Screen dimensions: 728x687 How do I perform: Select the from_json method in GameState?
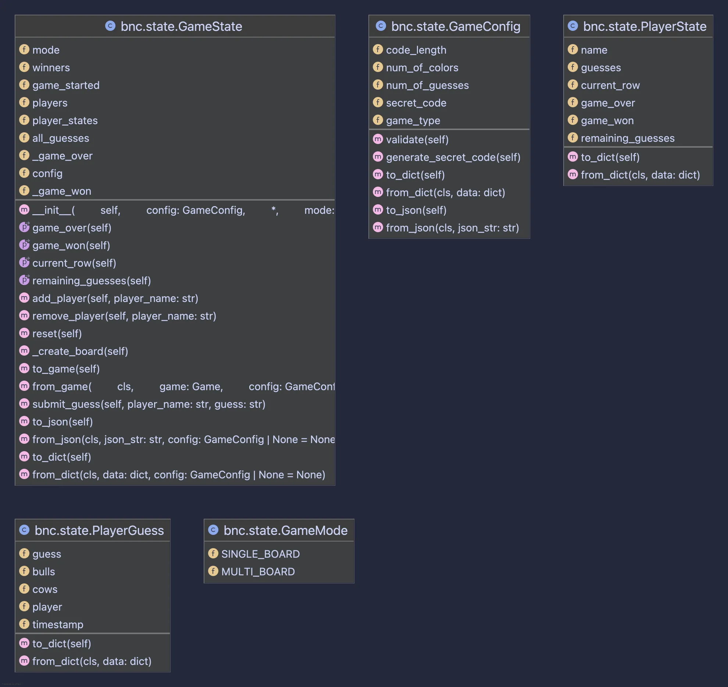click(183, 439)
